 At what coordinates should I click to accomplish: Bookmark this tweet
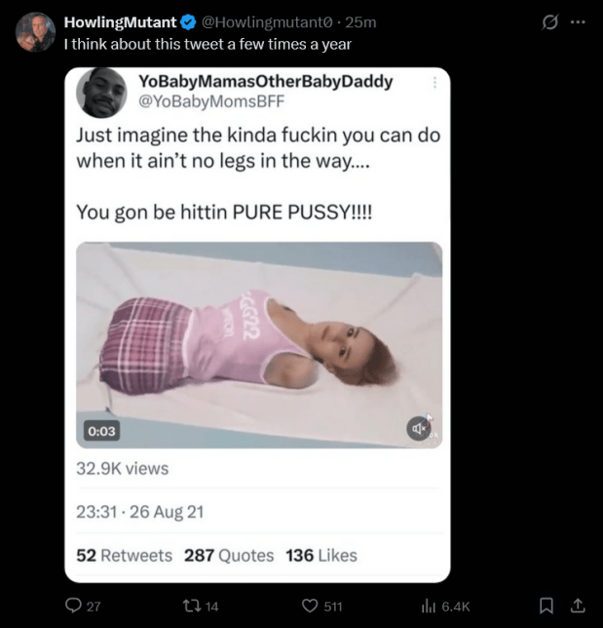point(546,606)
